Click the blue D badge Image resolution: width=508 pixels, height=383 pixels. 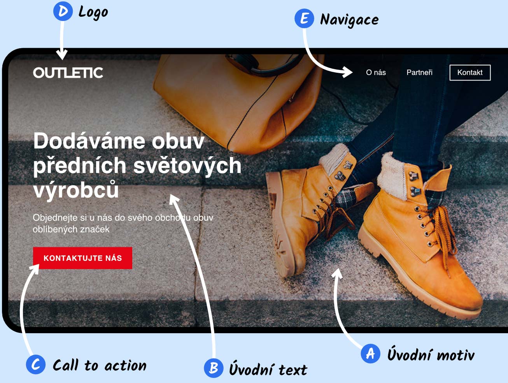[x=63, y=11]
